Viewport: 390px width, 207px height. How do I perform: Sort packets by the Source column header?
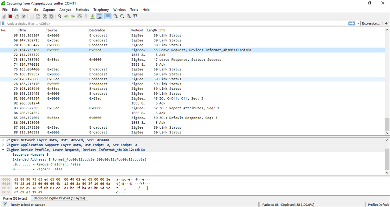(67, 30)
